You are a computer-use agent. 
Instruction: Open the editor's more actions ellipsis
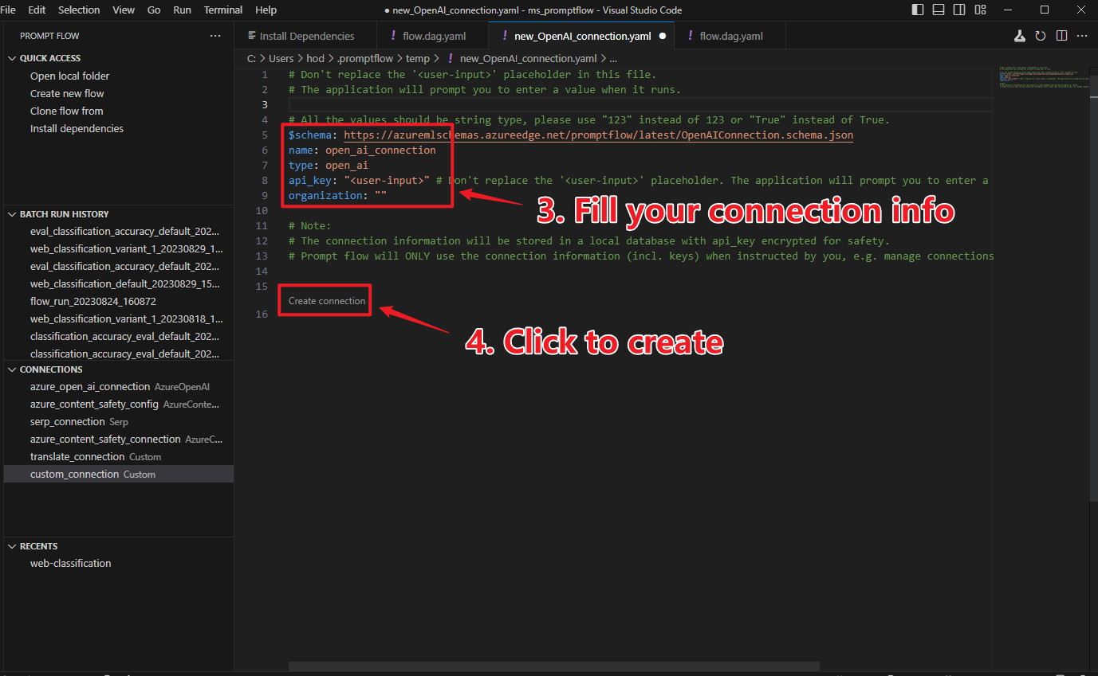coord(1082,36)
